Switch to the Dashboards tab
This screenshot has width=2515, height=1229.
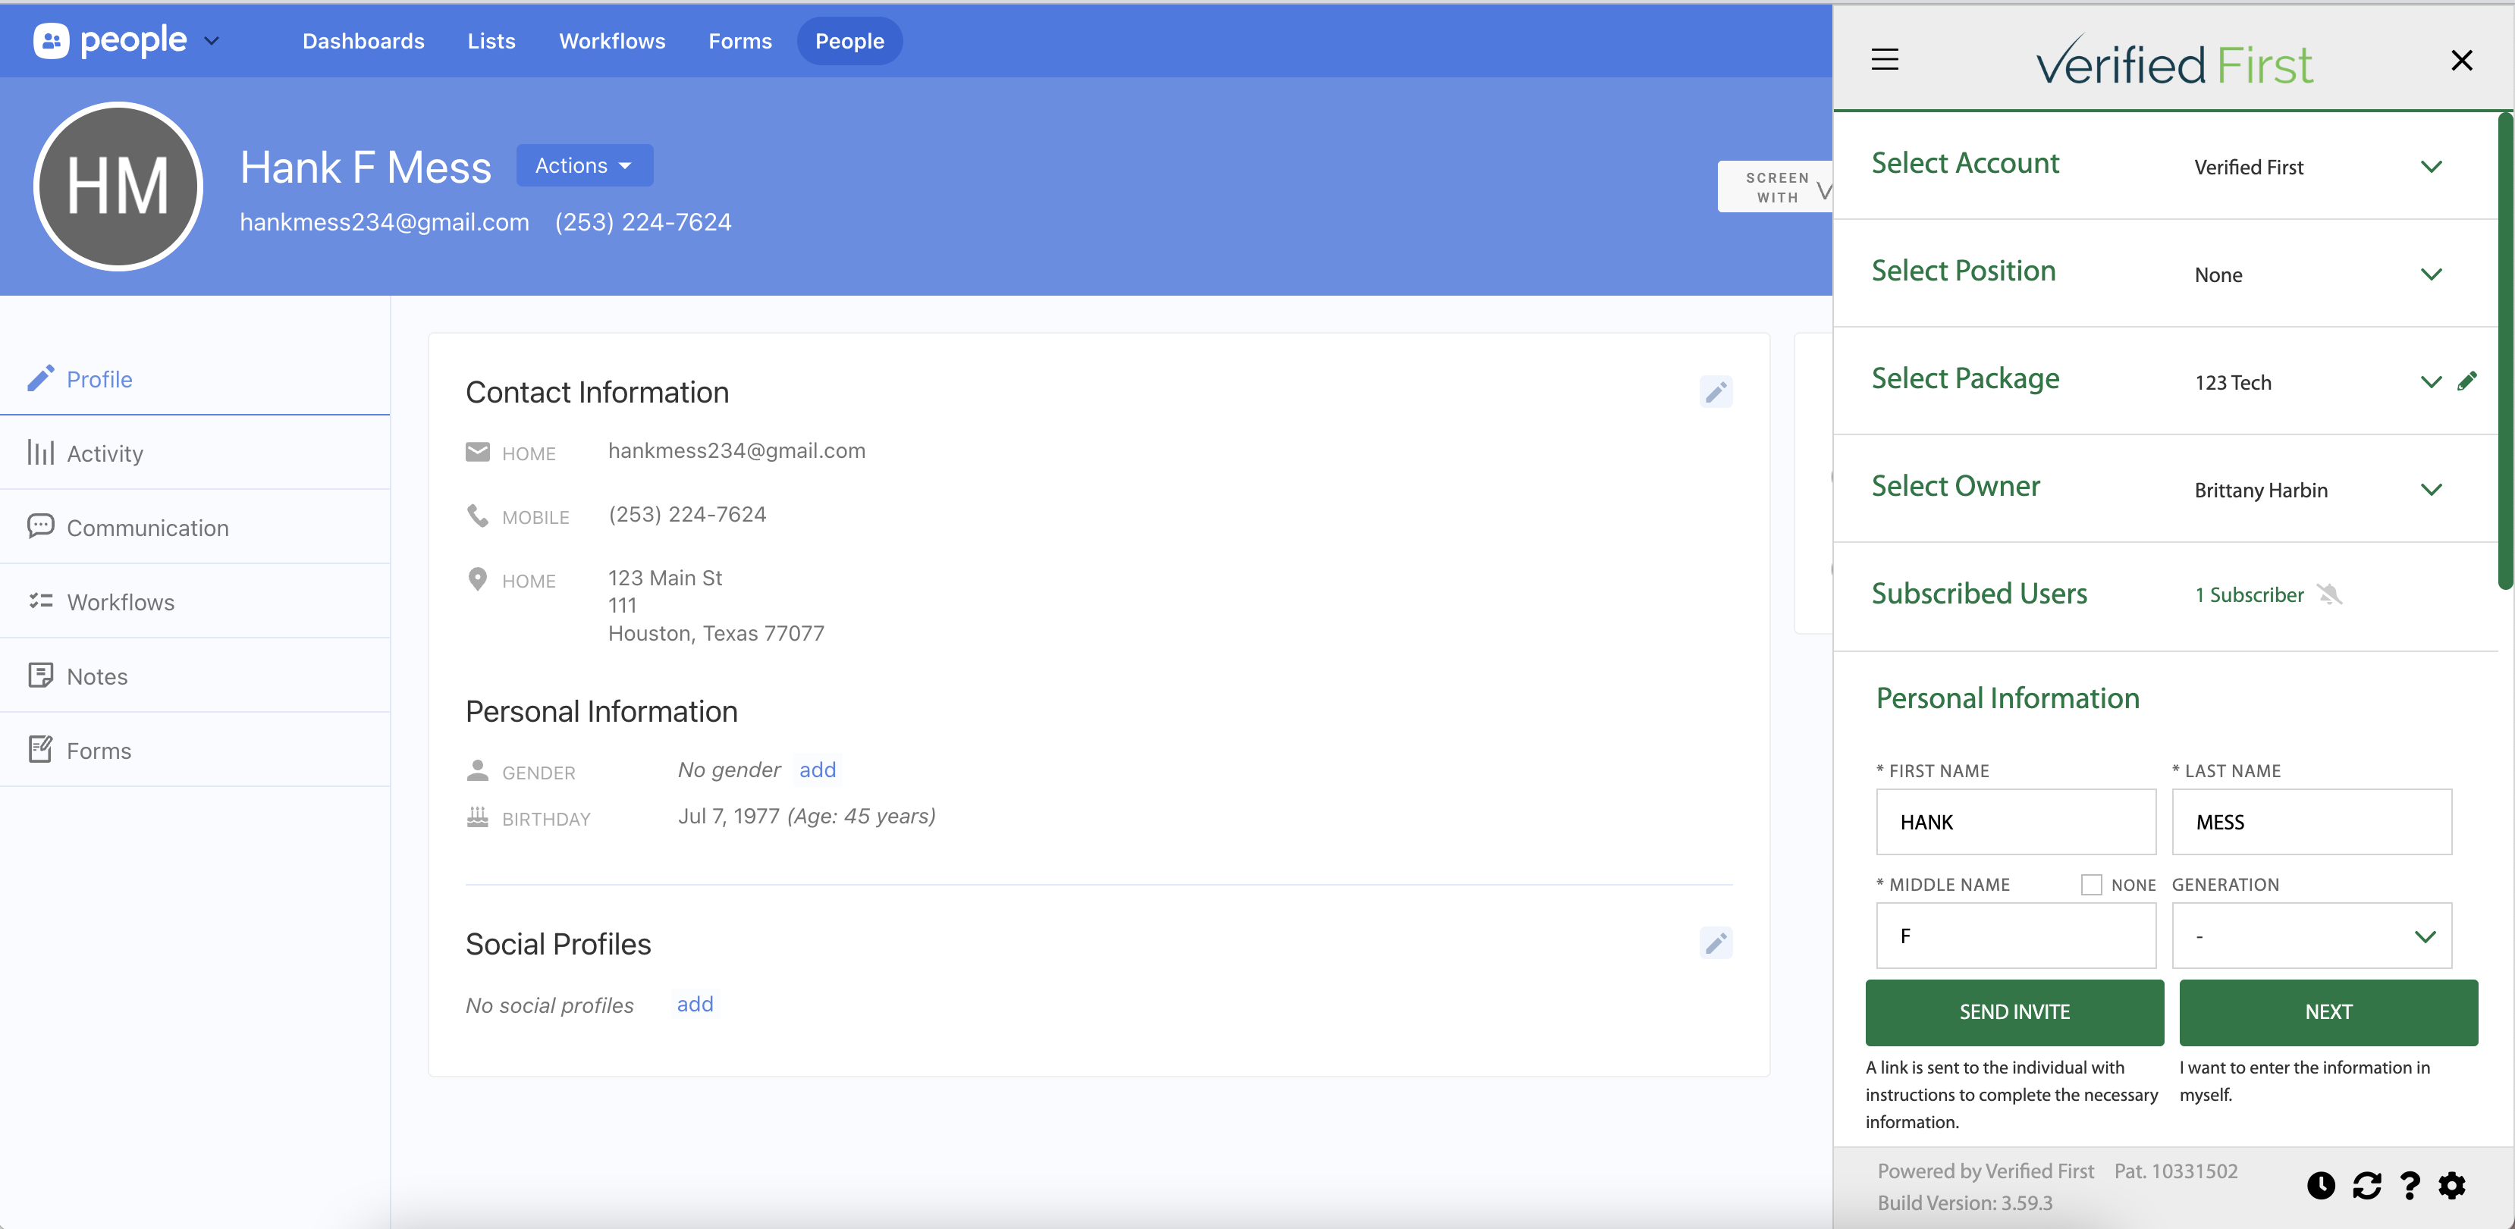pos(363,41)
